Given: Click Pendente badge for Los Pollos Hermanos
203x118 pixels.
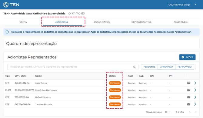Looking at the screenshot, I should click(115, 90).
